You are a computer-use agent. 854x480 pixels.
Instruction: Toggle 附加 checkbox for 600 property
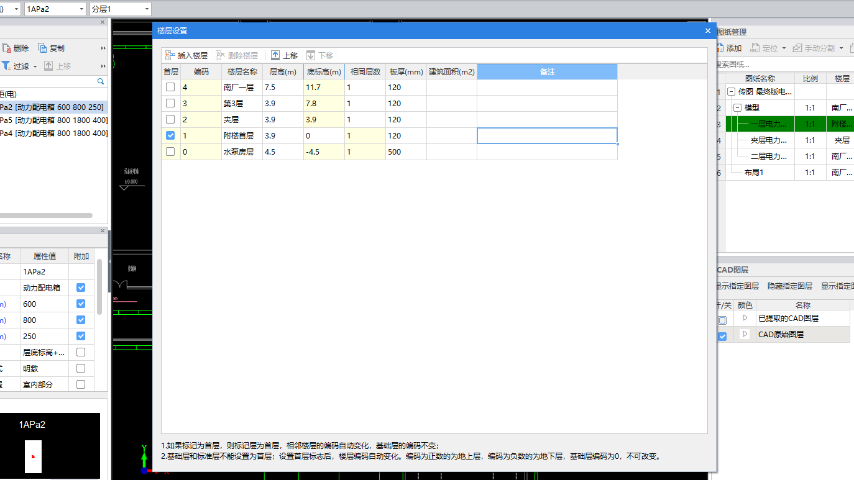(x=81, y=304)
